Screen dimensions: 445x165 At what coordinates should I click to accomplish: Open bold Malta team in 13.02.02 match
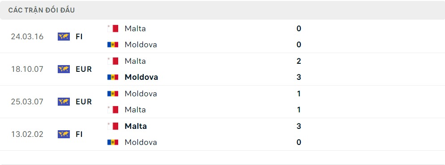click(x=136, y=126)
